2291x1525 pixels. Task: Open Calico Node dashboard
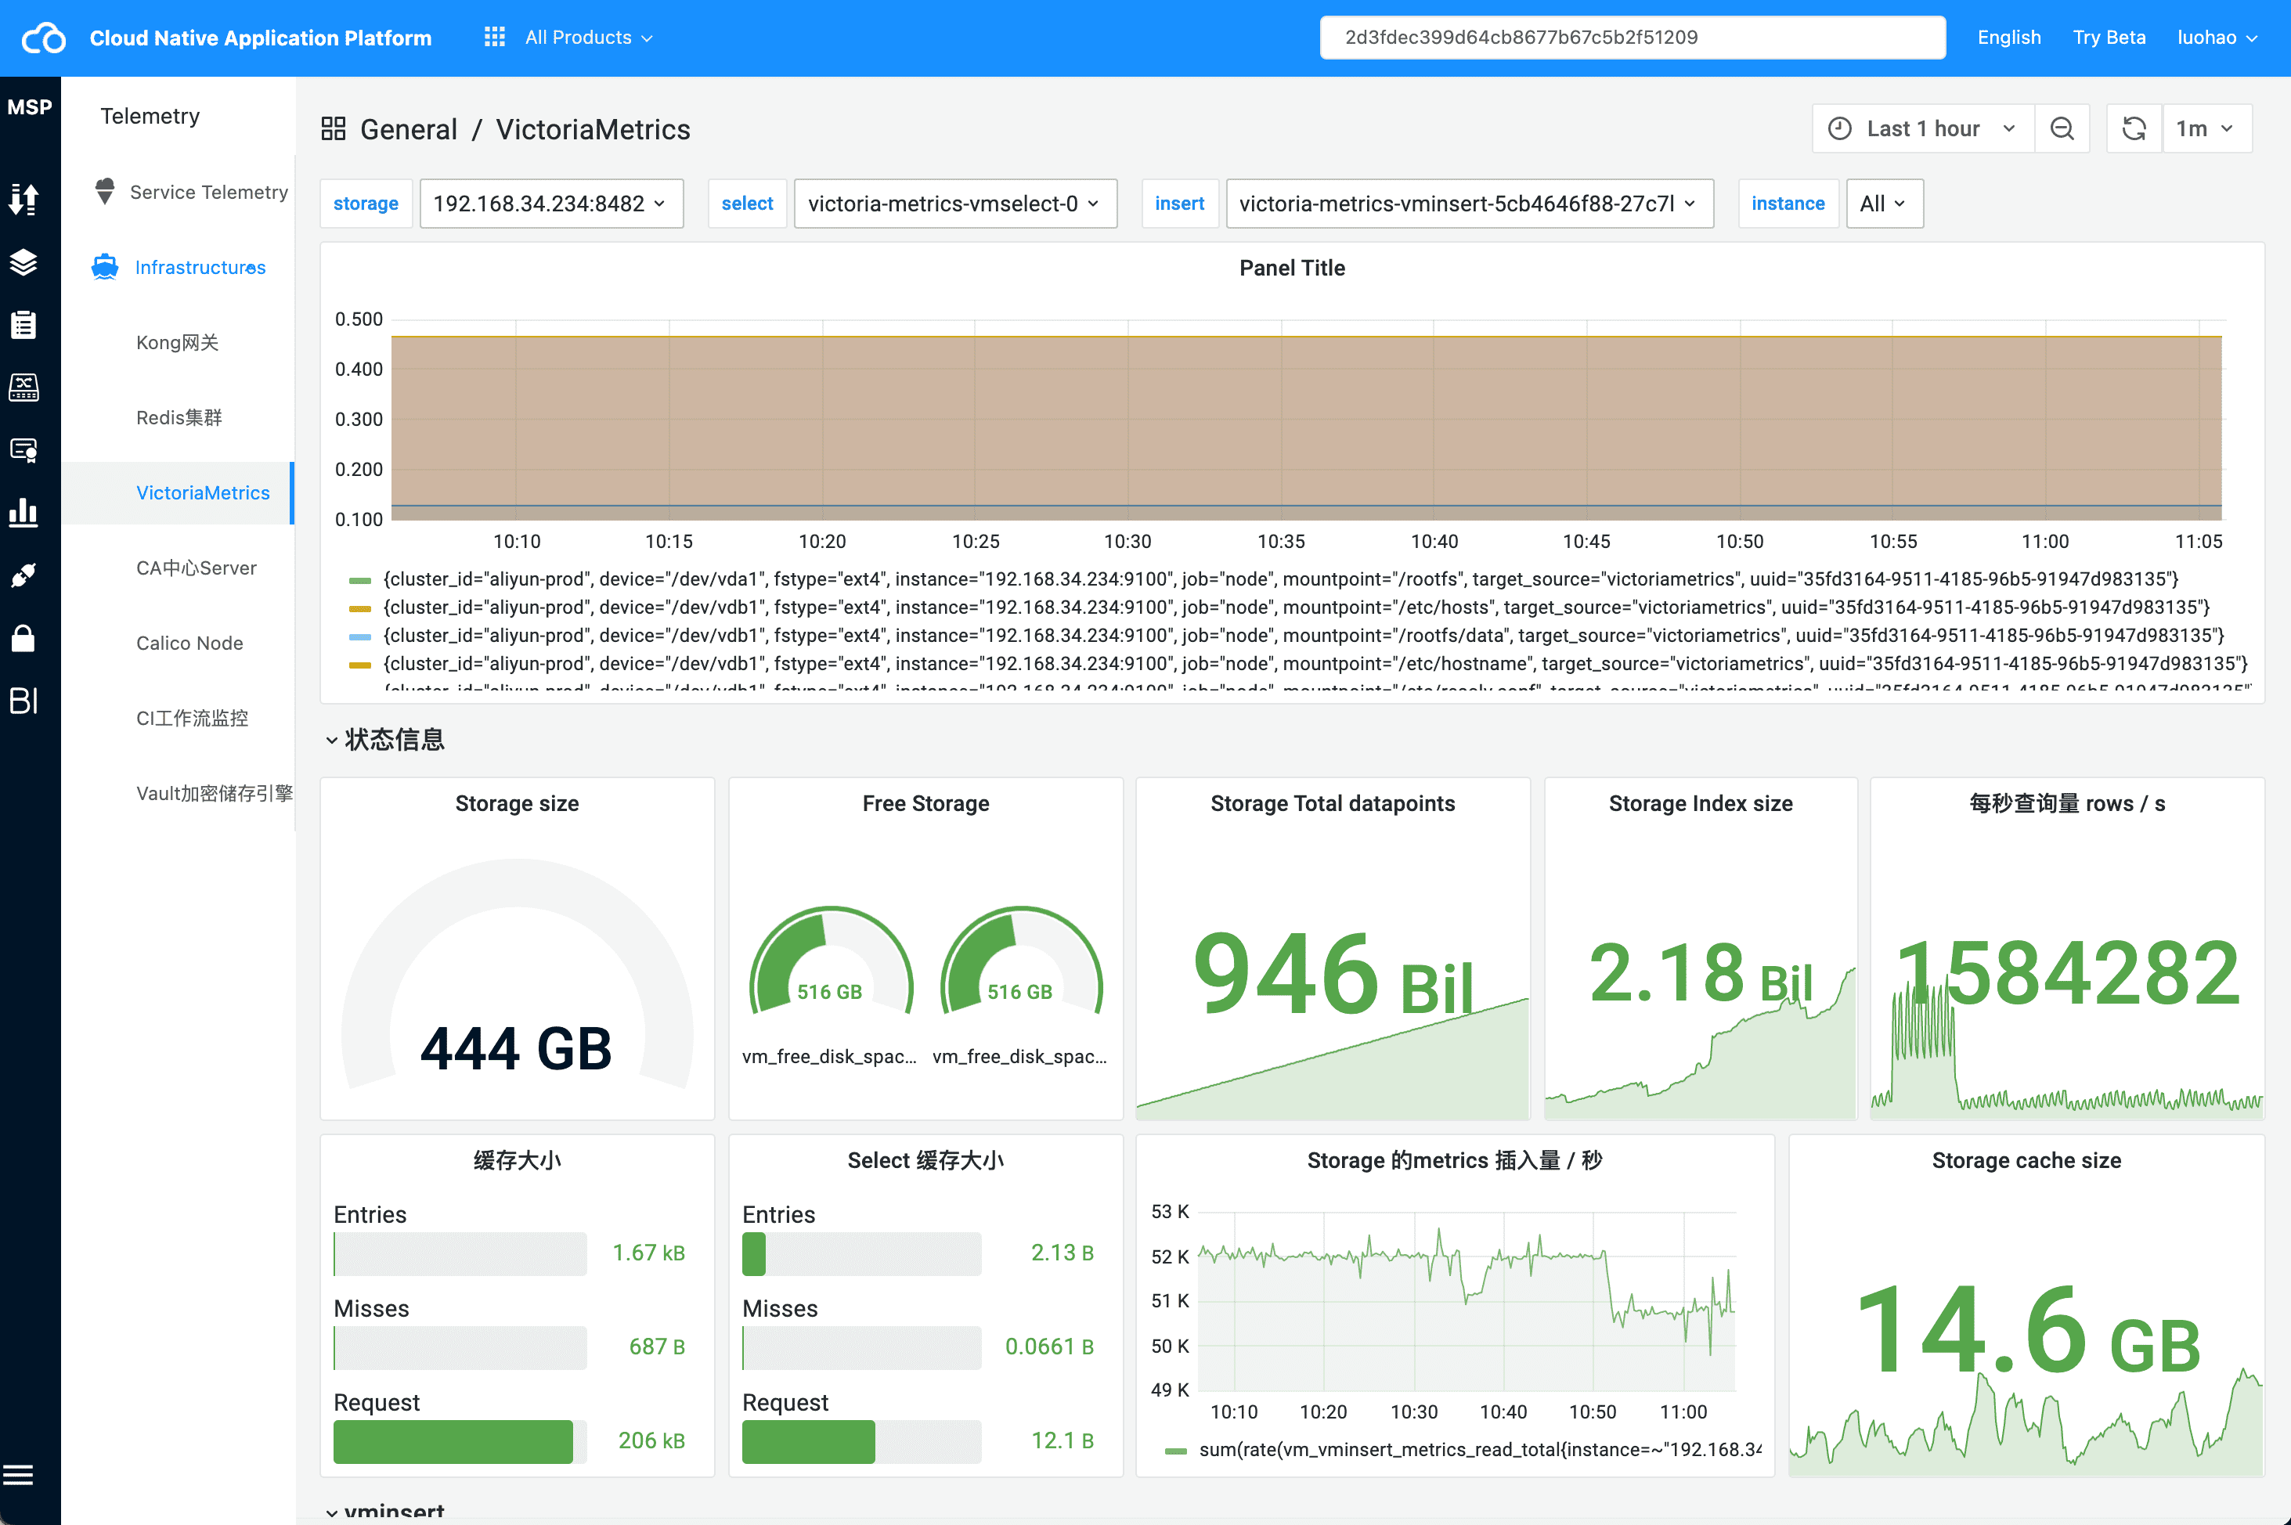tap(189, 643)
